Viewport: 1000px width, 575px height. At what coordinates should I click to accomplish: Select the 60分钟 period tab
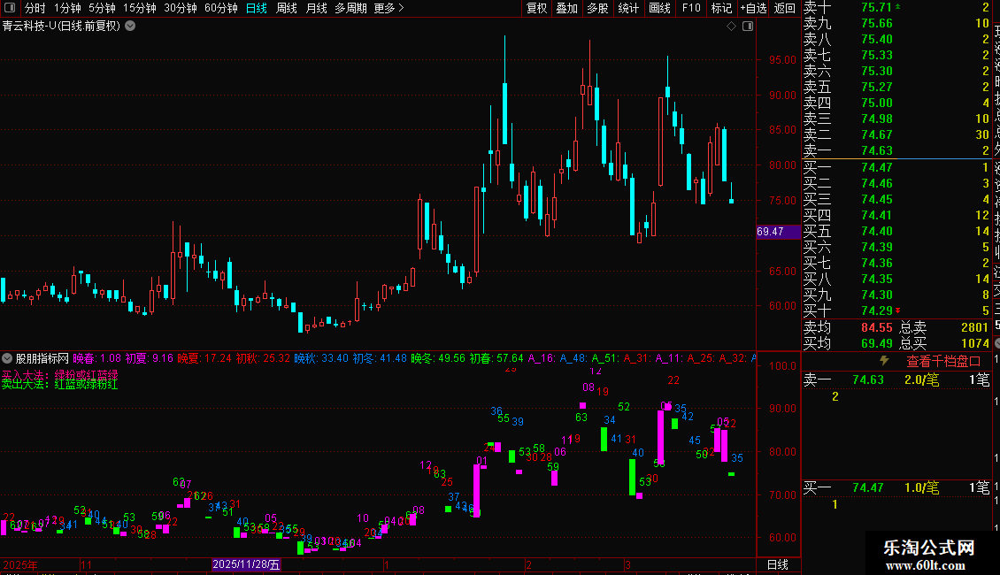[x=221, y=8]
